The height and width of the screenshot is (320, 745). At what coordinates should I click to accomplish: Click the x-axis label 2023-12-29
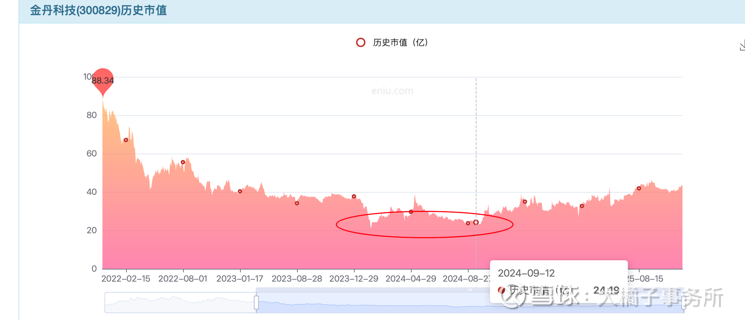click(x=354, y=279)
